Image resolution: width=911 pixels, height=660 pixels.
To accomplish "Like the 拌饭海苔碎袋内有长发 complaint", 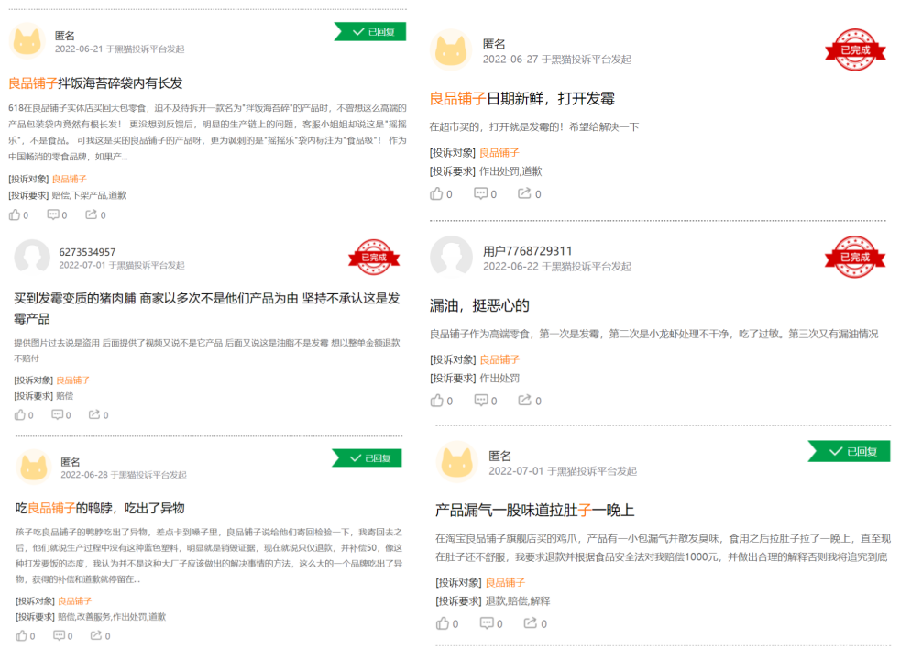I will (x=18, y=215).
